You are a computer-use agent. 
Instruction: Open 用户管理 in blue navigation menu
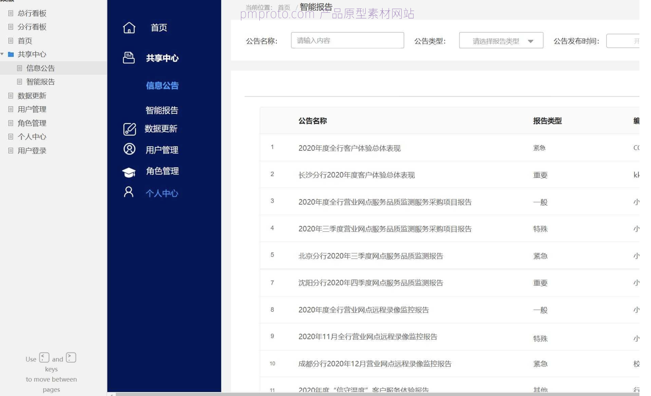tap(162, 150)
